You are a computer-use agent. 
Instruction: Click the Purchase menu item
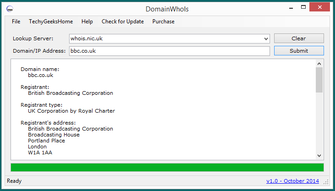pos(163,22)
